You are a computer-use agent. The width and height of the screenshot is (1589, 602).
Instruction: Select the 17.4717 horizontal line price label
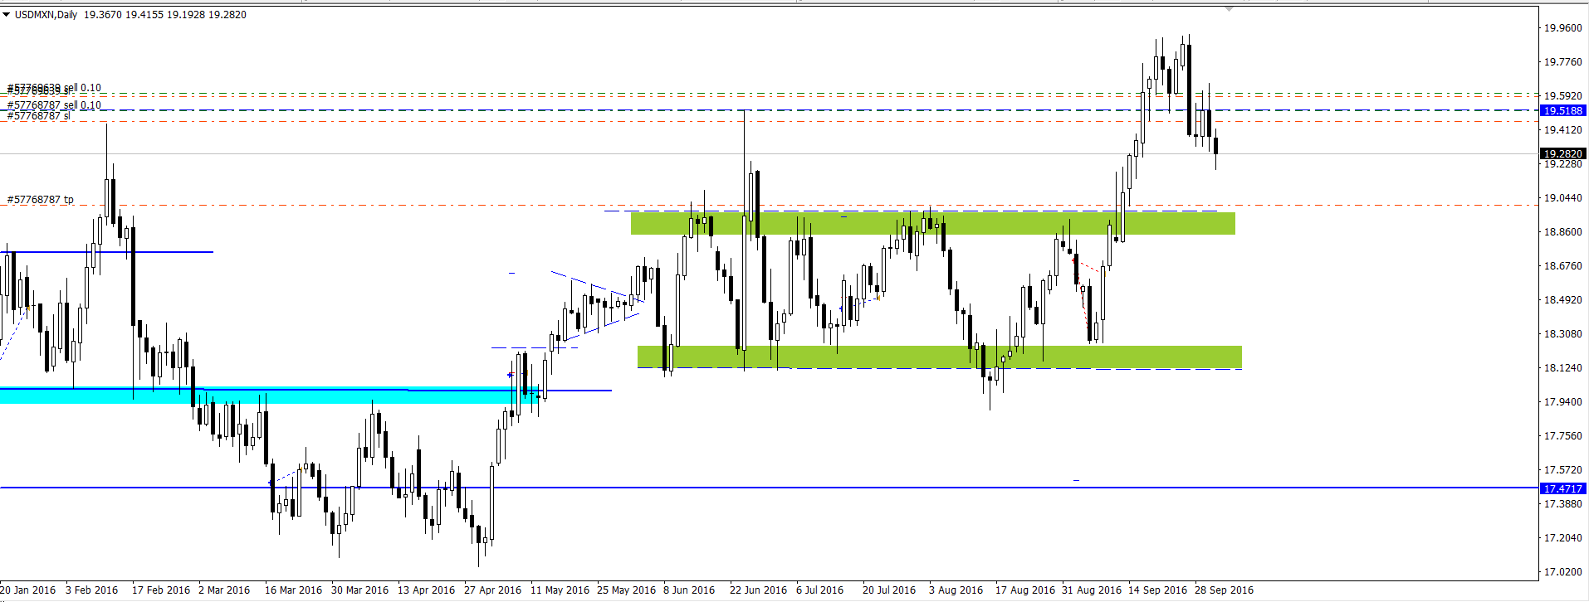[1563, 488]
